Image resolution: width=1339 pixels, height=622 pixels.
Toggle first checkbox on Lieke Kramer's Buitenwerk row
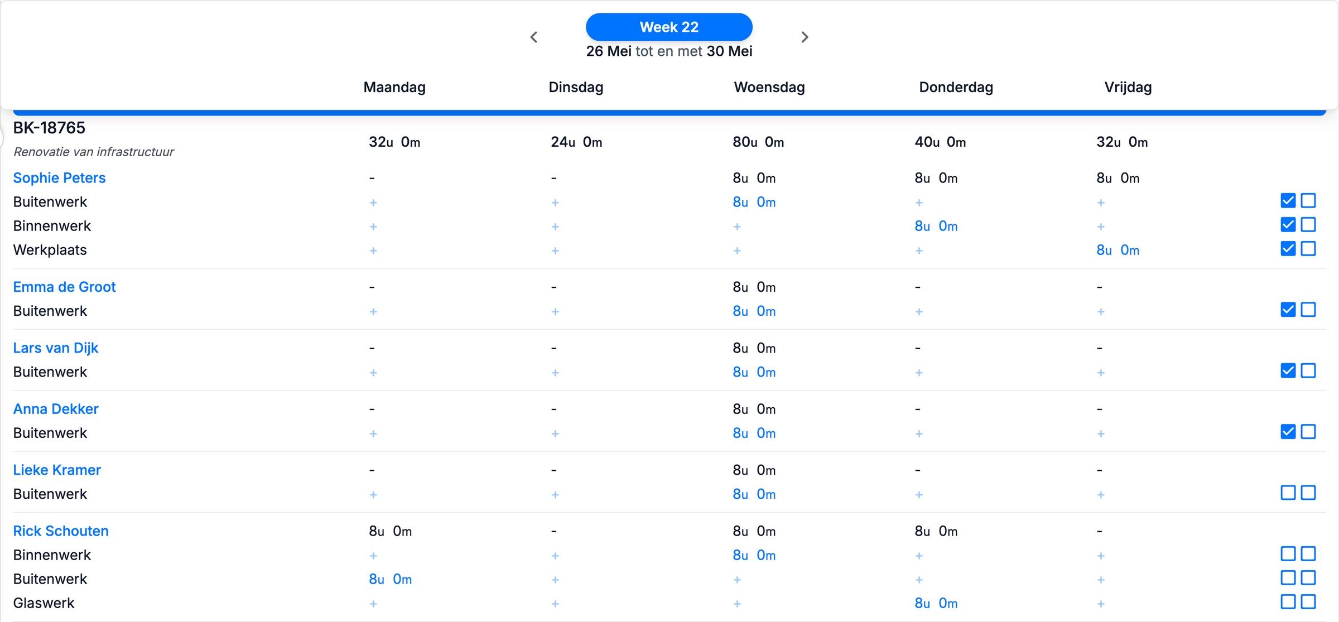coord(1288,493)
